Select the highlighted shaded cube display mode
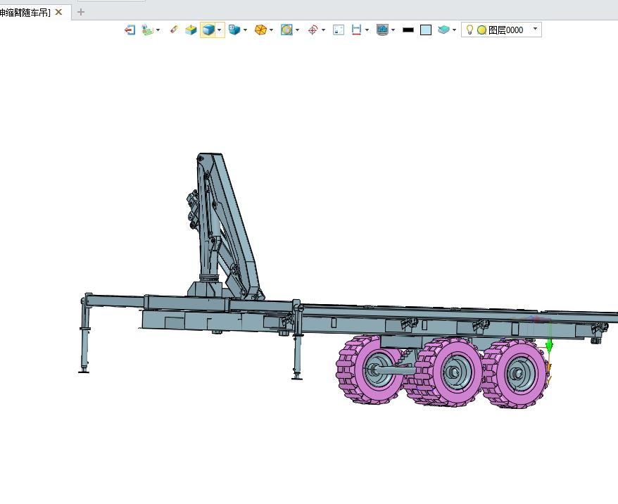 tap(208, 30)
